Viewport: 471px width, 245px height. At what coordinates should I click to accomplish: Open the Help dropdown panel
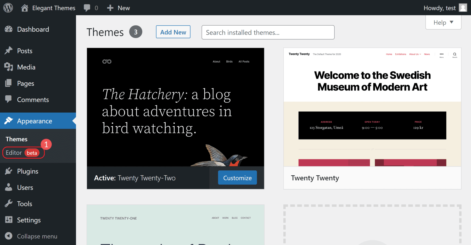(x=443, y=22)
